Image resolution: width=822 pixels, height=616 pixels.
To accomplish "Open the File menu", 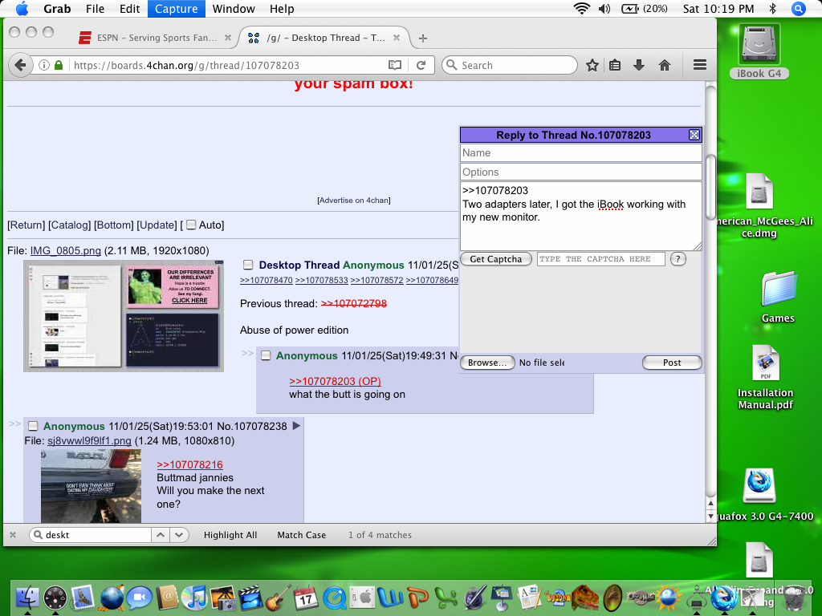I will (x=95, y=8).
